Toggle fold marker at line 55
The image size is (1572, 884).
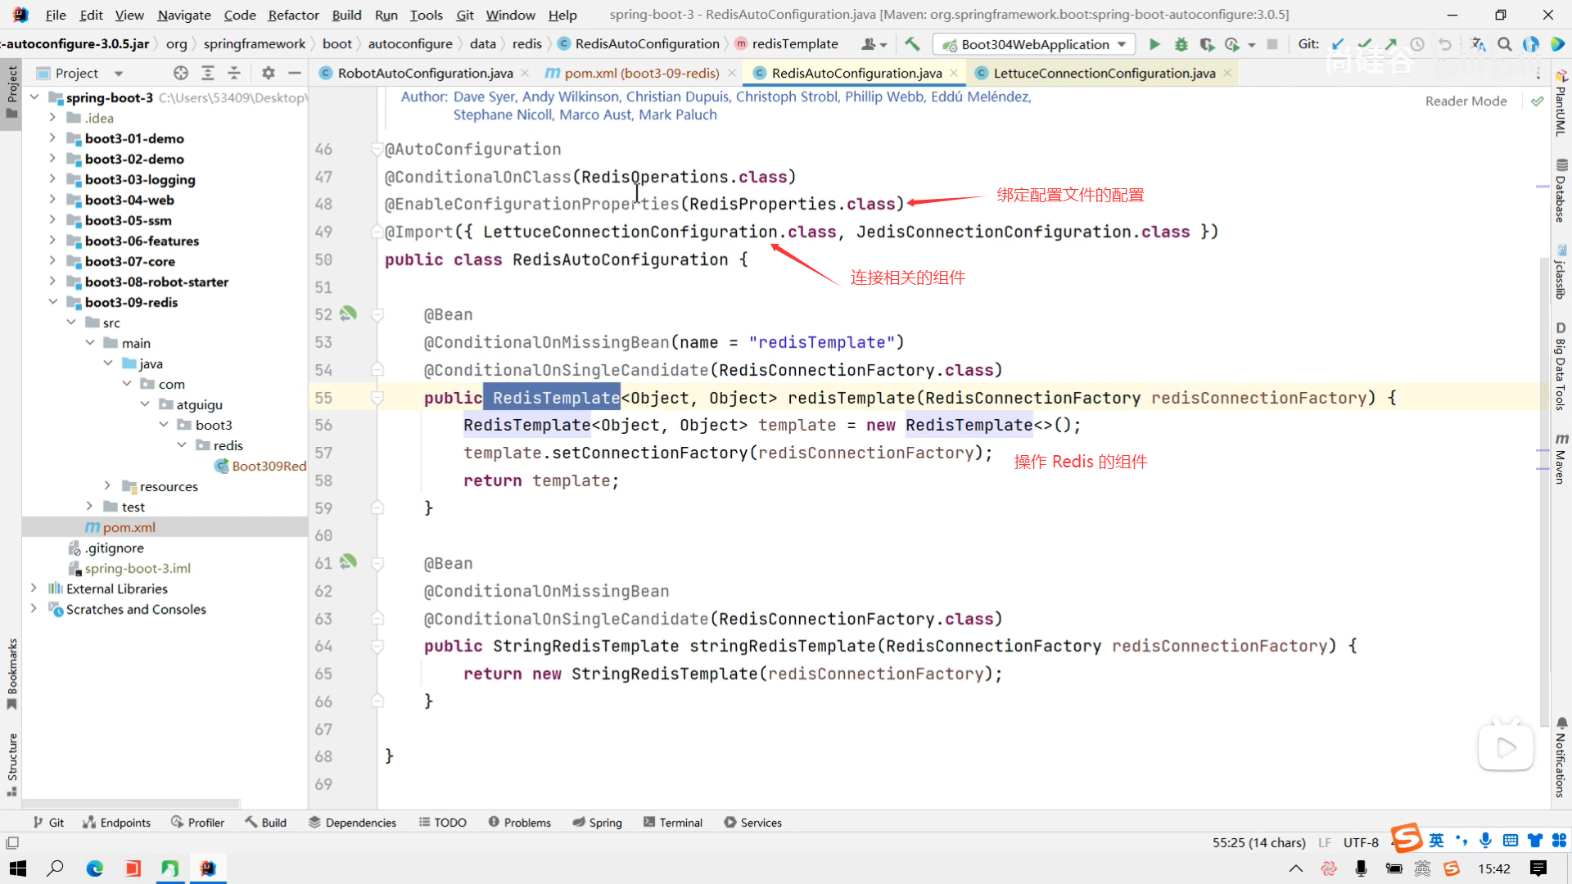point(377,398)
